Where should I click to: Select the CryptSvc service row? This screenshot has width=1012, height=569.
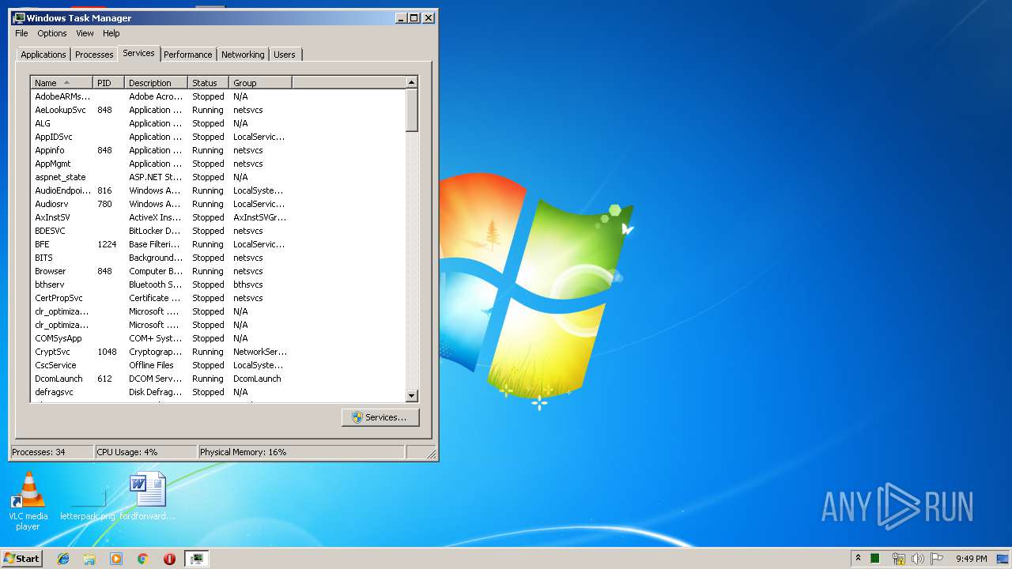click(217, 352)
